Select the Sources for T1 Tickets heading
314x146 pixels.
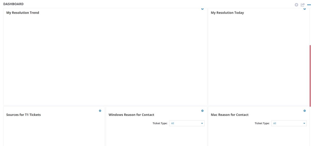(23, 115)
